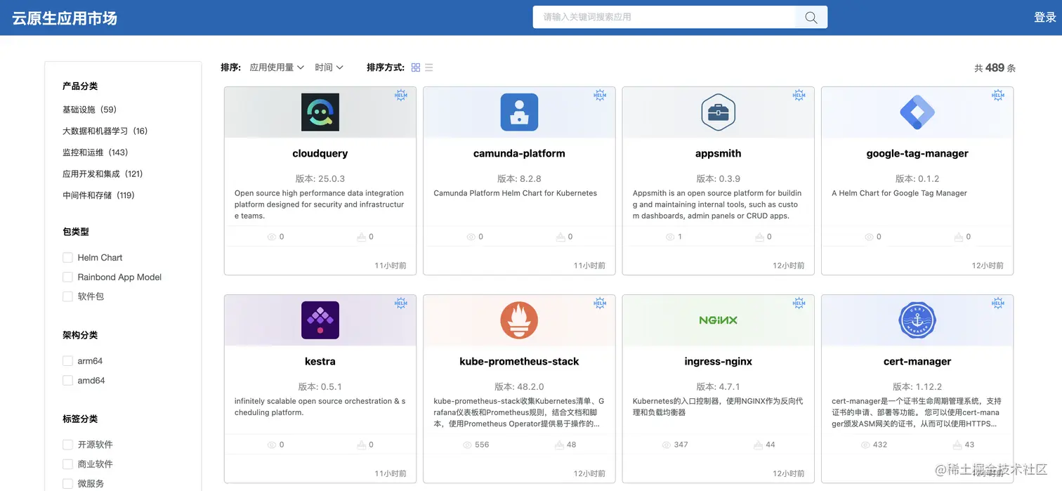Click the install count icon on cert-manager

point(957,445)
